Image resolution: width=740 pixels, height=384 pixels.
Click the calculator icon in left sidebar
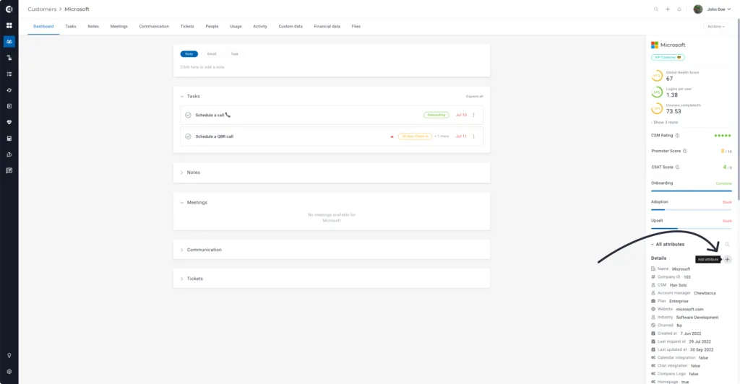(x=9, y=139)
